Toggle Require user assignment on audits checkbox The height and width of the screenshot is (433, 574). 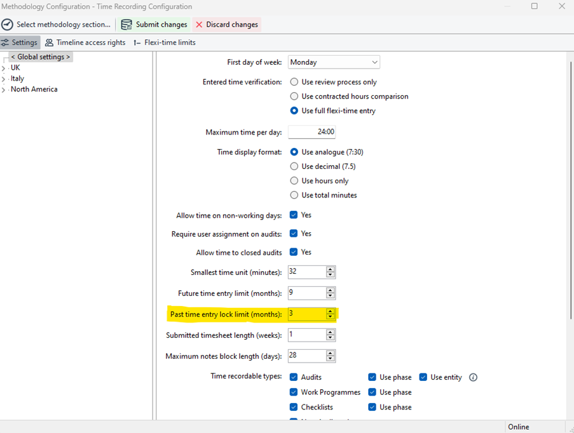tap(294, 233)
